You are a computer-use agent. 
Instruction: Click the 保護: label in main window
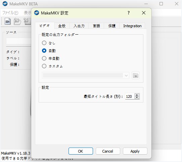click(15, 65)
